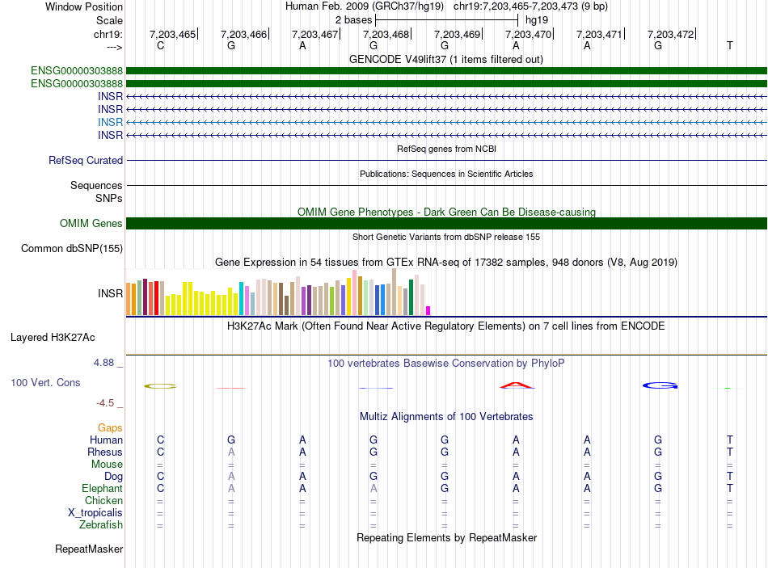This screenshot has width=768, height=568.
Task: Click the RepeatMasker track label
Action: pos(89,549)
